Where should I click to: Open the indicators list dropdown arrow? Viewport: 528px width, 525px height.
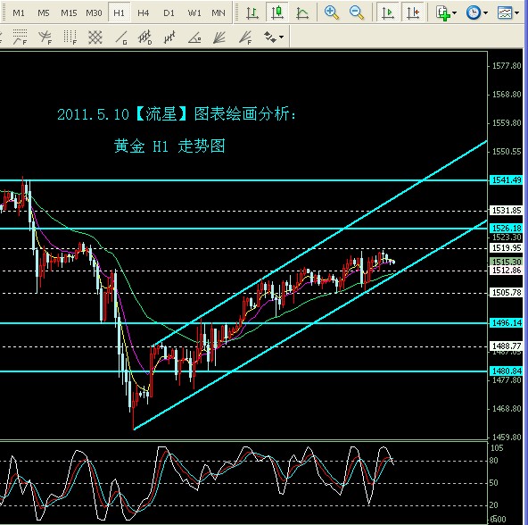coord(455,13)
